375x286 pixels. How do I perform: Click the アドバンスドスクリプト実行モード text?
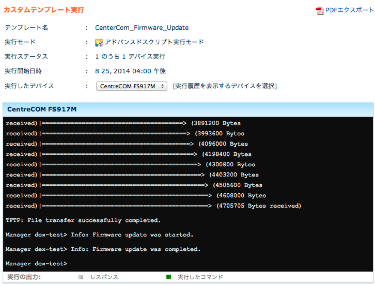point(154,42)
